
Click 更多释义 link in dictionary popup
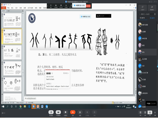pos(66,73)
